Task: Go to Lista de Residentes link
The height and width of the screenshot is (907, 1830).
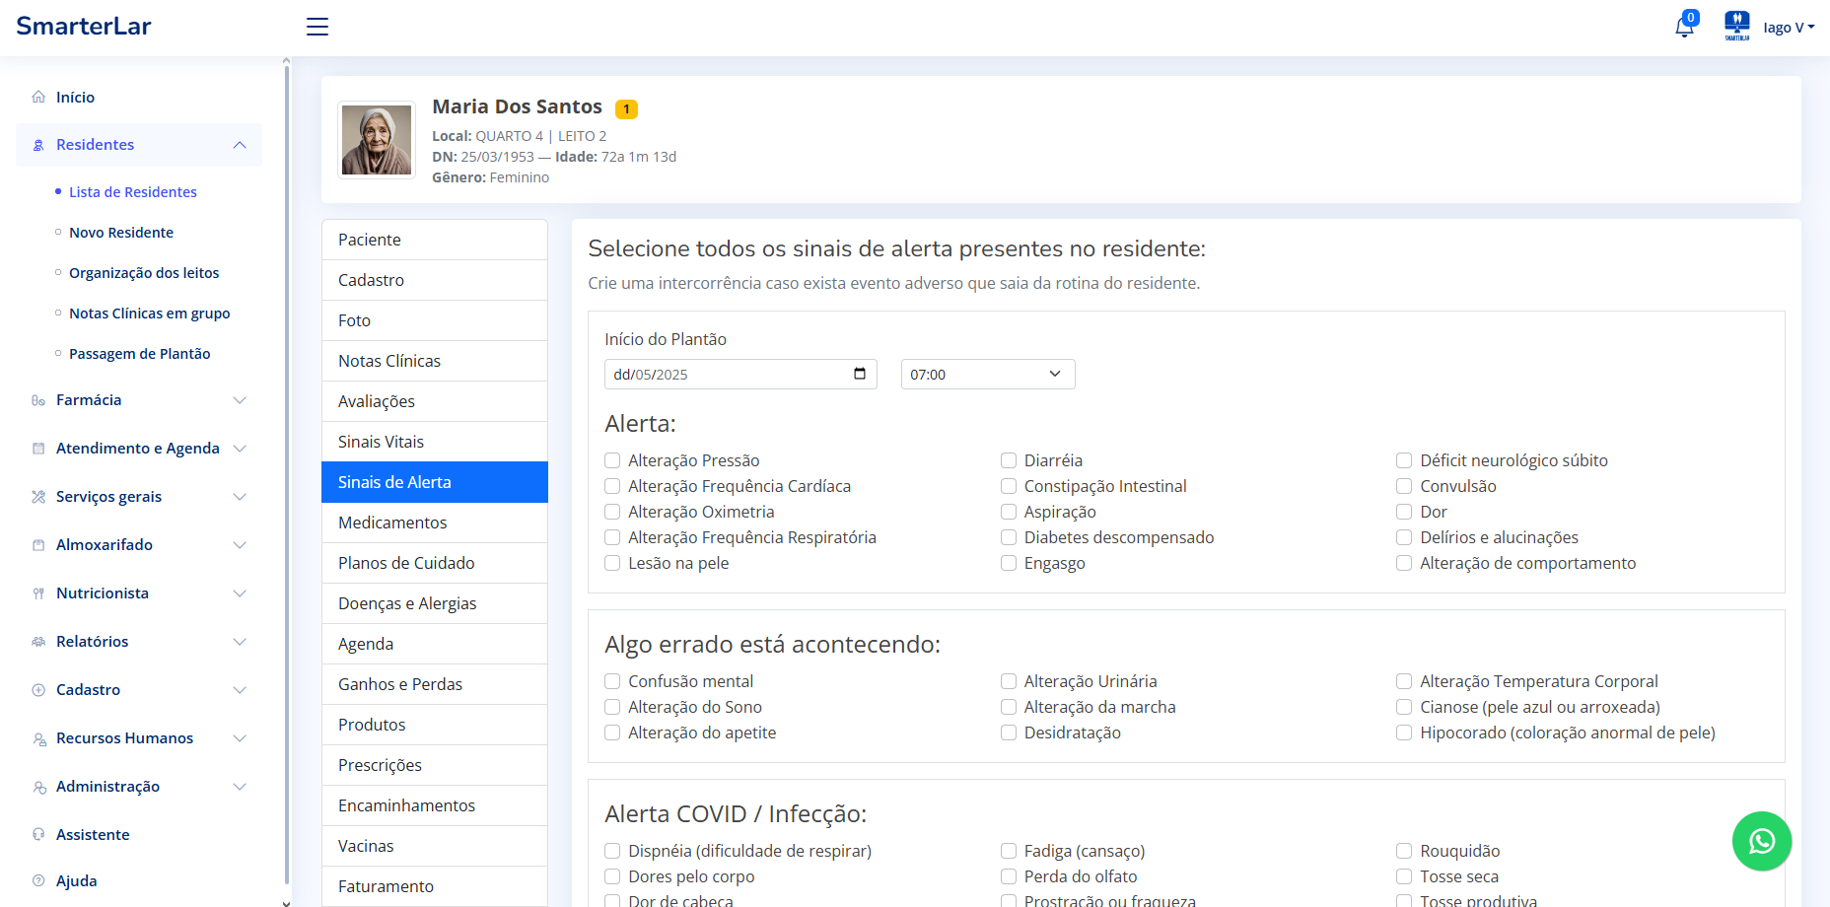Action: click(133, 192)
